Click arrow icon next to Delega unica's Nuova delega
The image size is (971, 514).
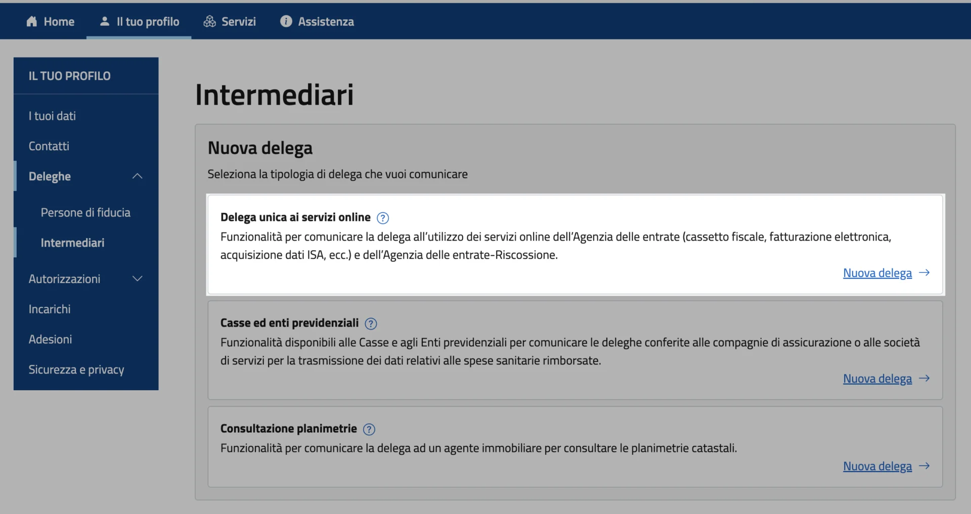click(x=924, y=273)
